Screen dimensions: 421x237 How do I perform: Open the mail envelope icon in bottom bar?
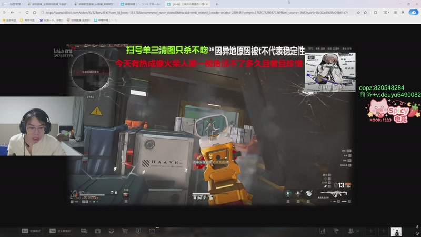click(111, 231)
